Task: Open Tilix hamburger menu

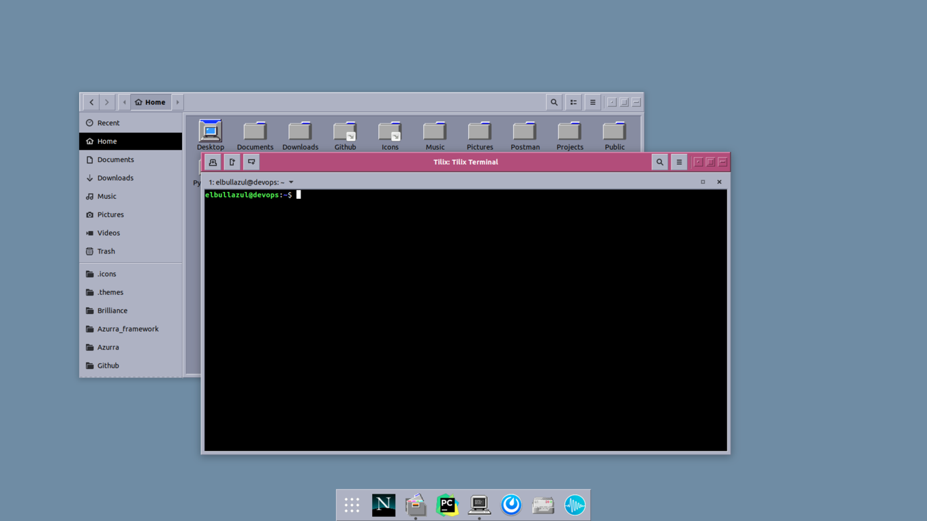Action: 679,162
